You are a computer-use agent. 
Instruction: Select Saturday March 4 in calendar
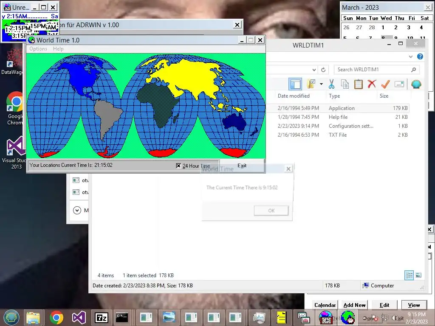[x=421, y=28]
